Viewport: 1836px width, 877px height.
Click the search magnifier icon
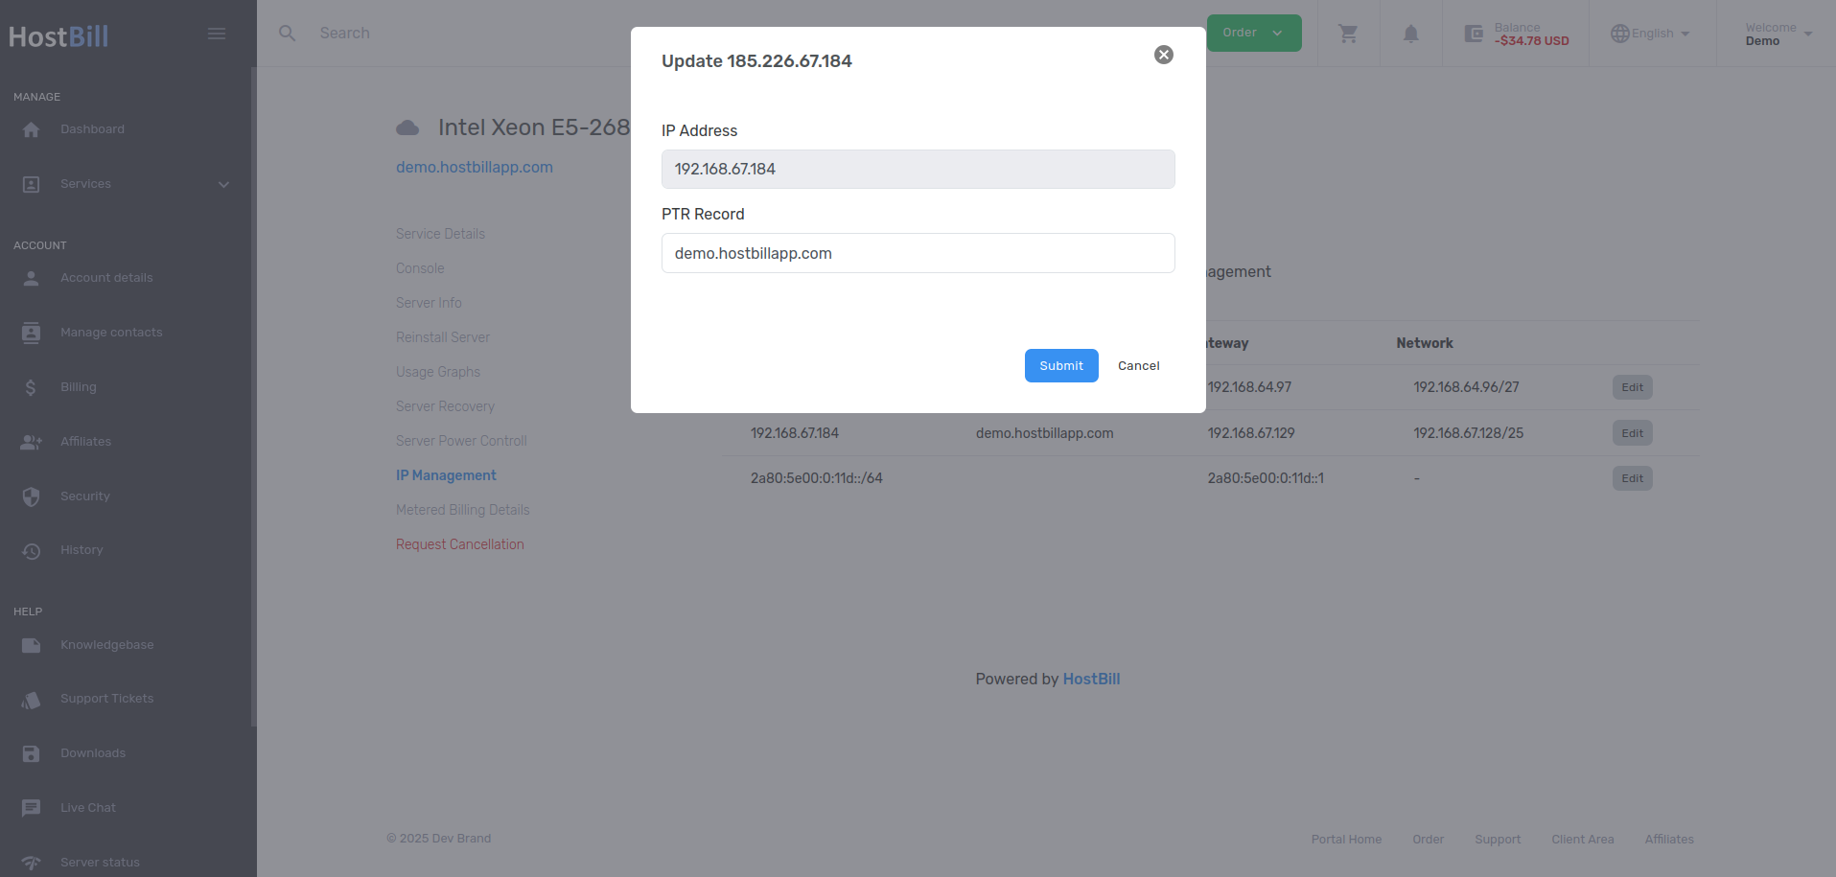pos(287,34)
